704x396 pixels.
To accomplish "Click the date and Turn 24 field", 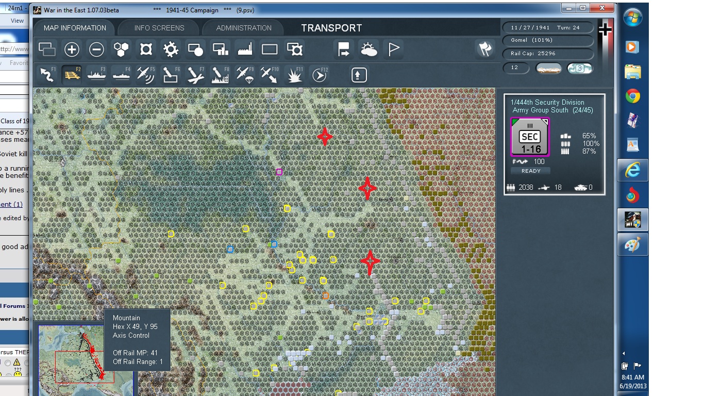I will pos(547,27).
